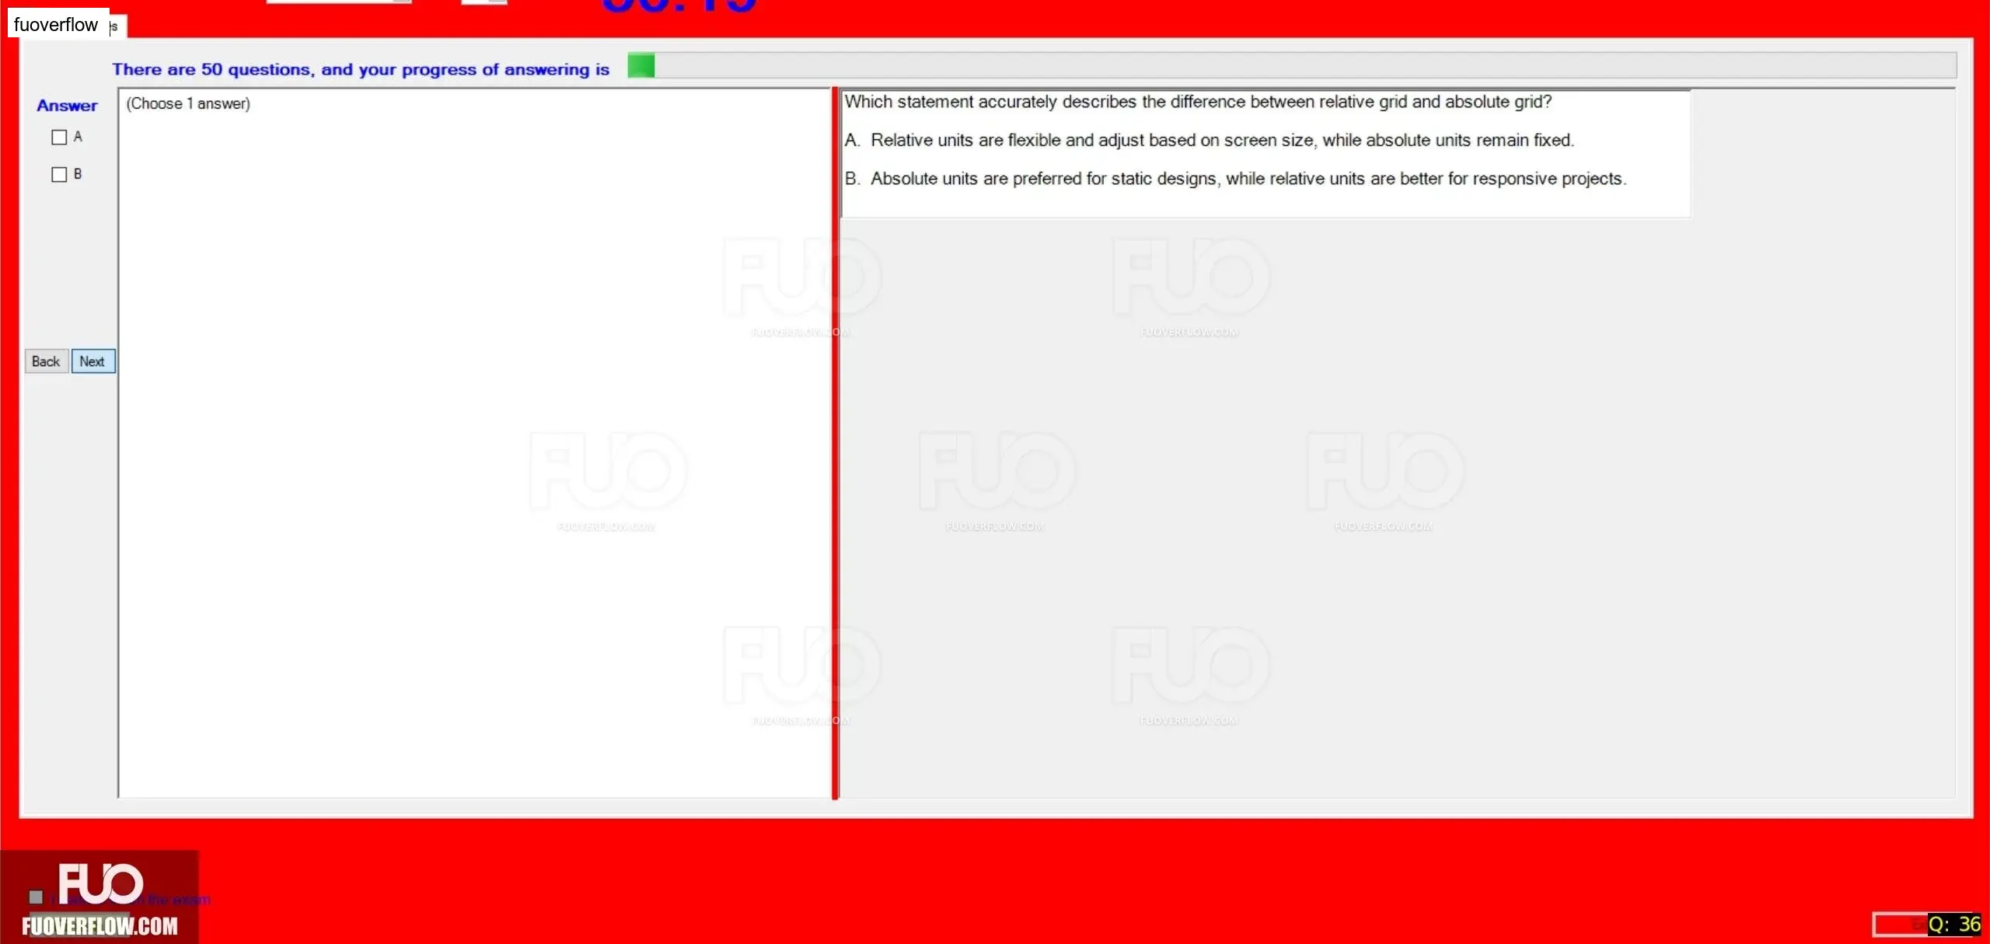Image resolution: width=1990 pixels, height=944 pixels.
Task: Tick answer checkbox B
Action: pos(59,175)
